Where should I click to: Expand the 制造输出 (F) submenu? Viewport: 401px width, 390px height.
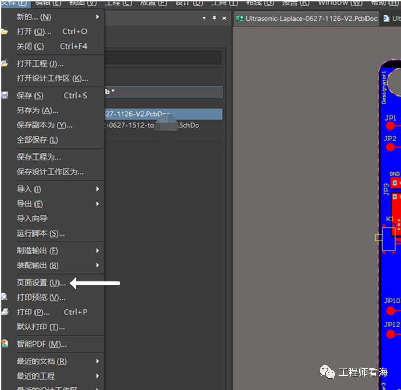[97, 251]
